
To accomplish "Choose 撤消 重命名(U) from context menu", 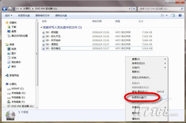I will 147,91.
